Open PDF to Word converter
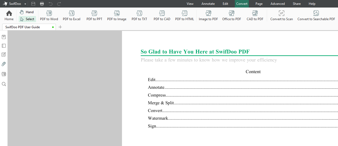338x146 pixels. [x=49, y=16]
